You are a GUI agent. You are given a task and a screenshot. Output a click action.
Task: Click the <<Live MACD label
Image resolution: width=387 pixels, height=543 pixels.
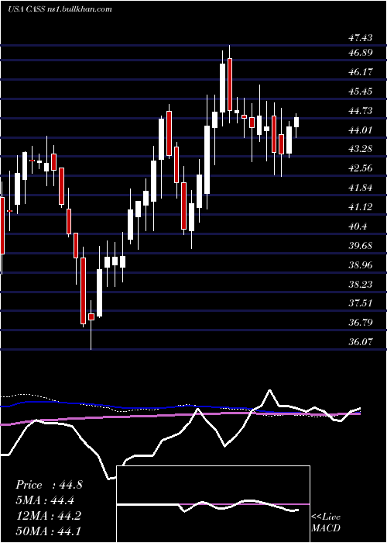coord(326,522)
